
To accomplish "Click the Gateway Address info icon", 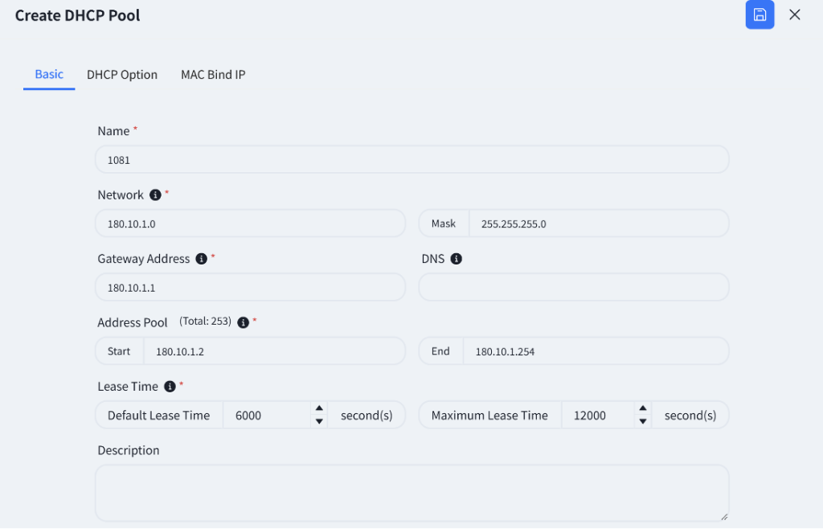I will coord(201,259).
